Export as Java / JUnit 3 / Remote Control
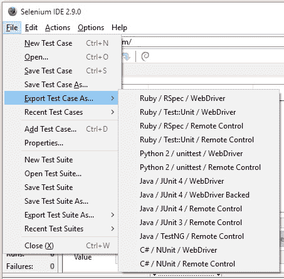 tap(199, 223)
